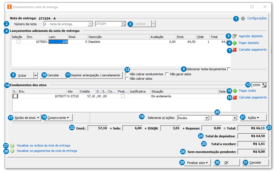Click the green plus Pagar depósito icon
Screen dimensions: 276x172
tap(235, 43)
